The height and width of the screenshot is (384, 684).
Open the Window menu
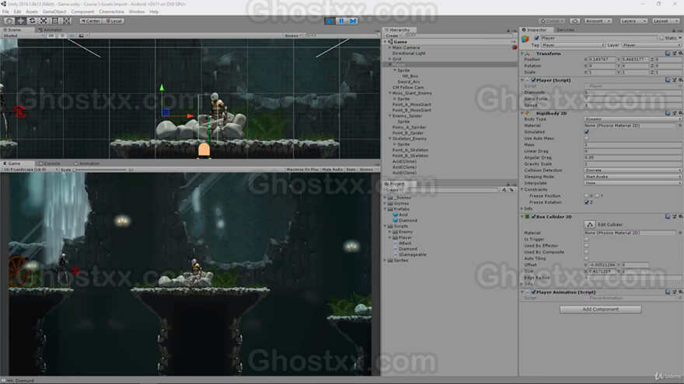click(137, 12)
